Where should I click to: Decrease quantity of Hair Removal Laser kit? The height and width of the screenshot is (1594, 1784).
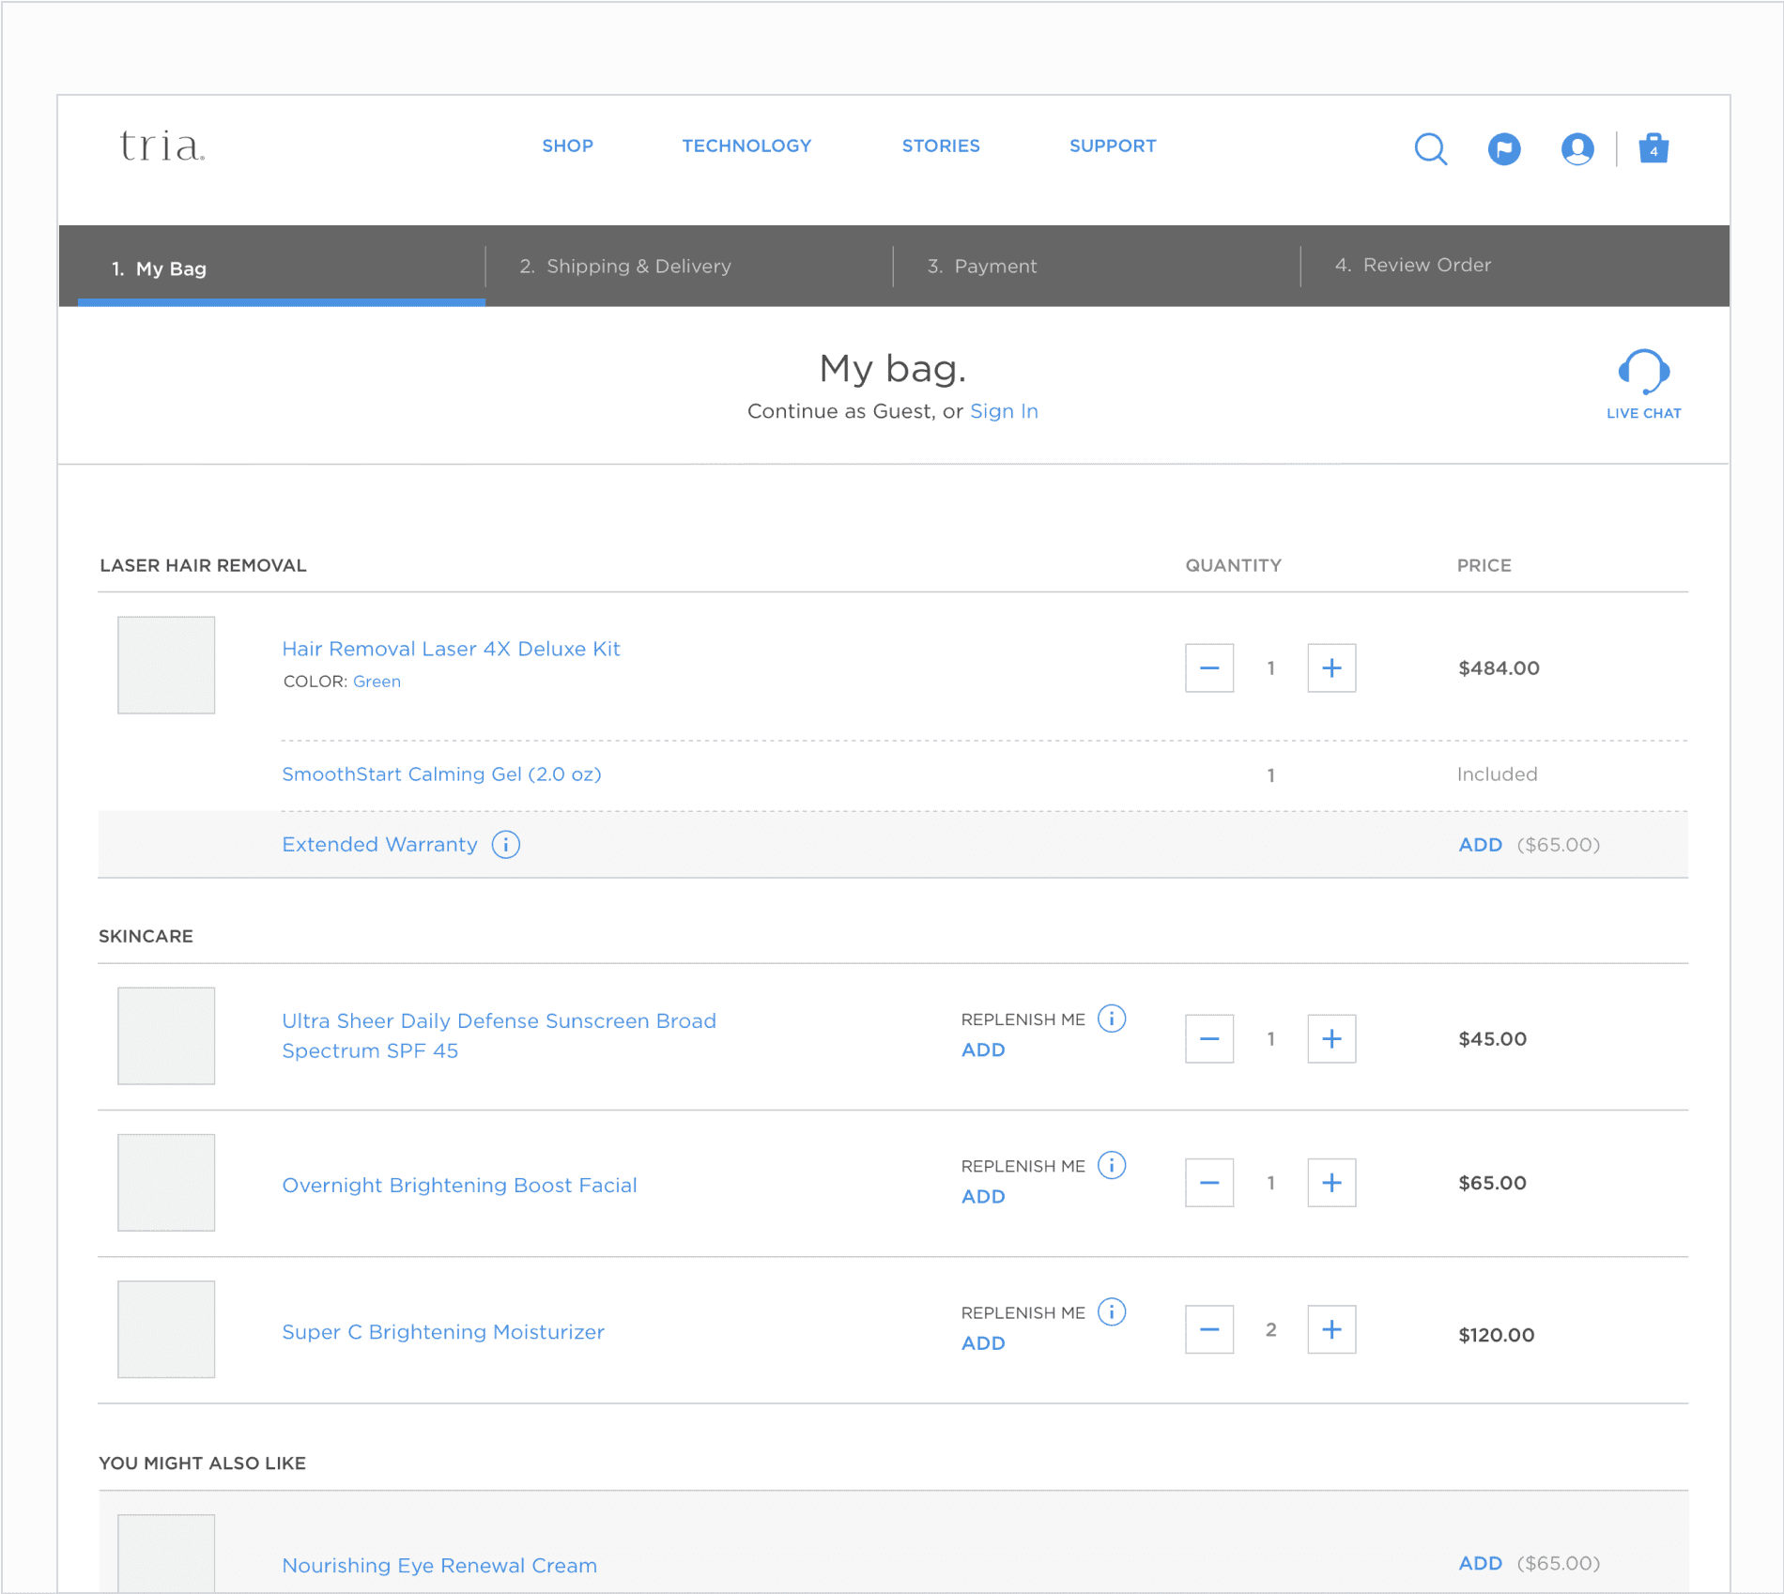1209,667
